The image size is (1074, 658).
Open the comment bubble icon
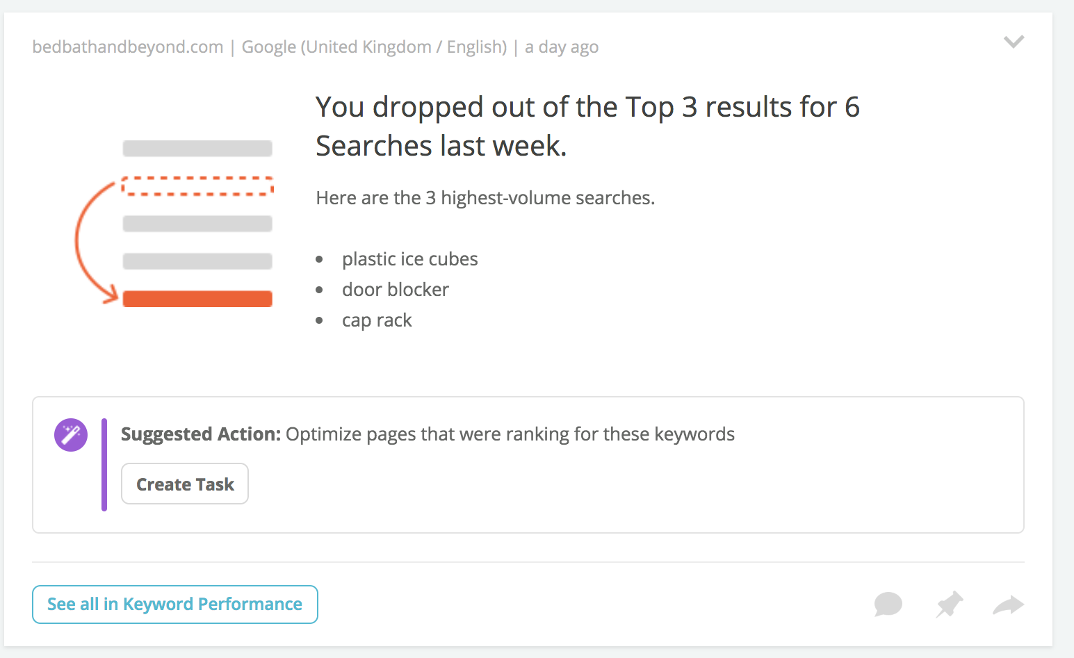click(x=888, y=604)
